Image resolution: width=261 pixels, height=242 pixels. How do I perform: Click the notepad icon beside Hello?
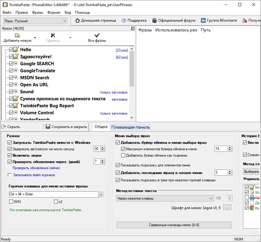tap(16, 50)
